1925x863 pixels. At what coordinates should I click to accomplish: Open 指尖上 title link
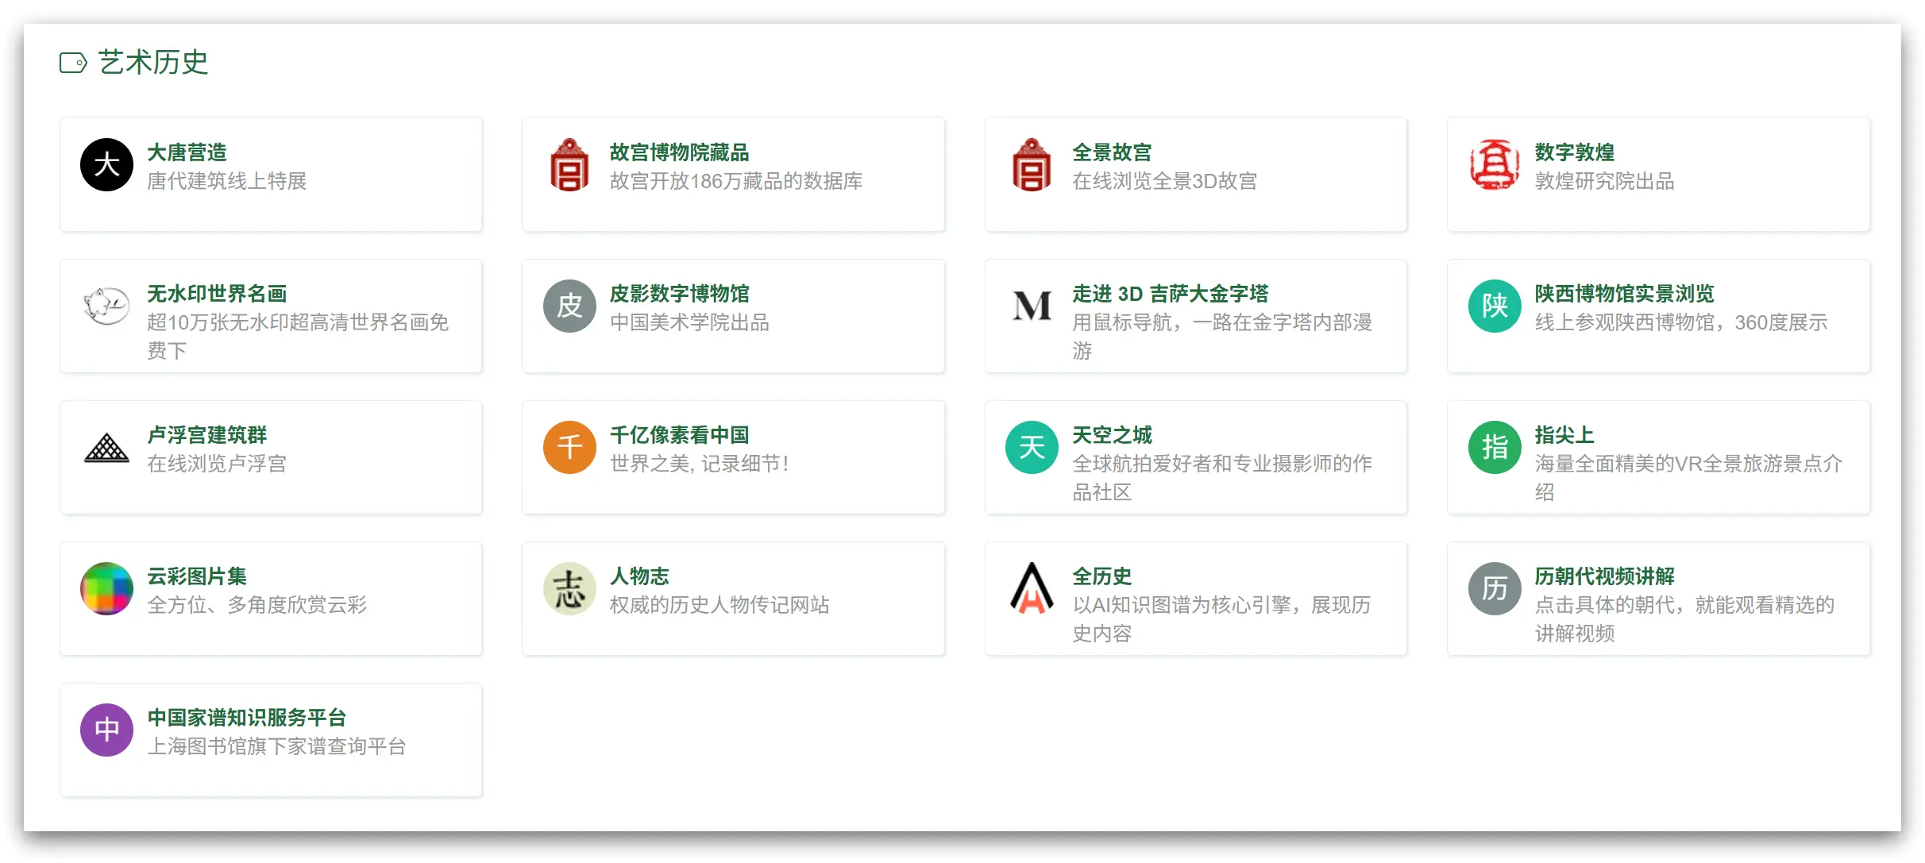[1564, 435]
